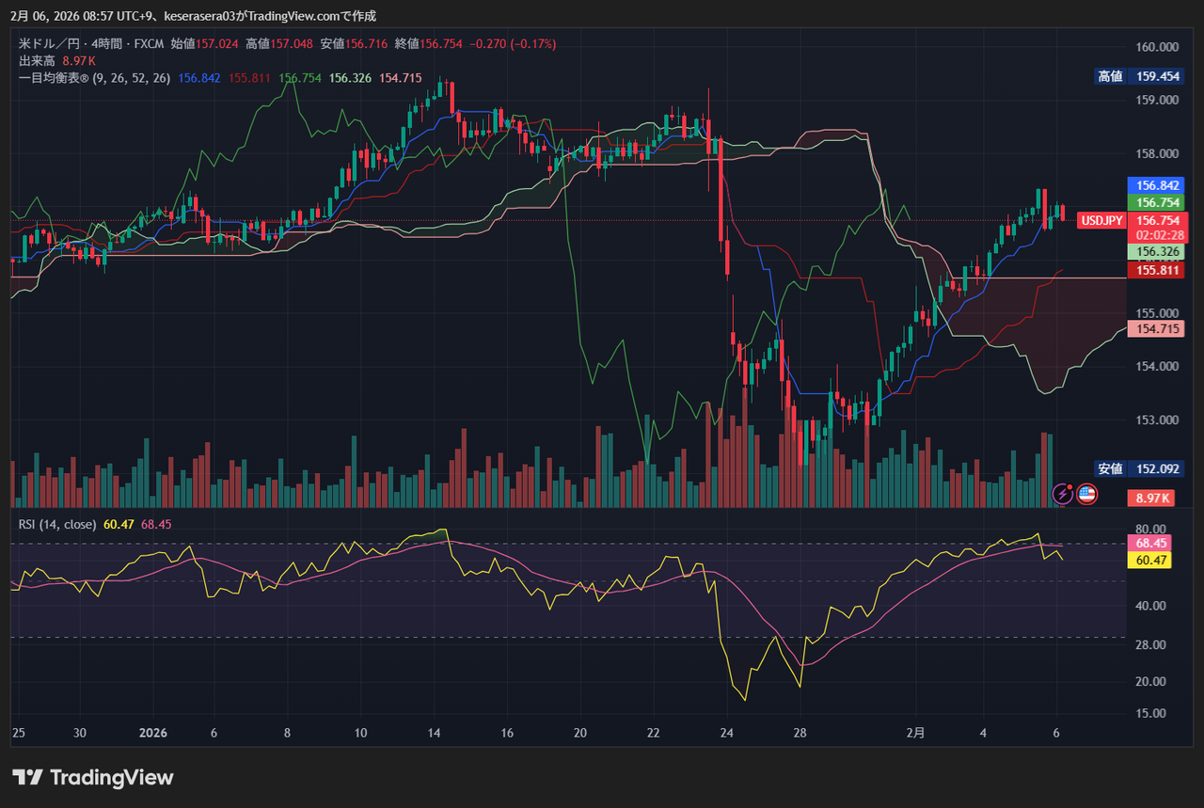
Task: Click the 40.00 RSI scale level
Action: 1149,607
